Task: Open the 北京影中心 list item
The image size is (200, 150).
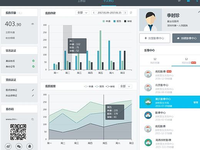Action: coord(170,88)
